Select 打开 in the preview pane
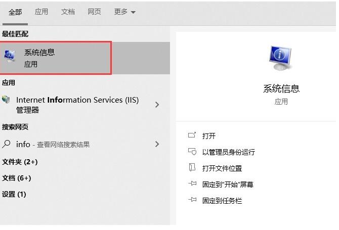 pos(209,136)
